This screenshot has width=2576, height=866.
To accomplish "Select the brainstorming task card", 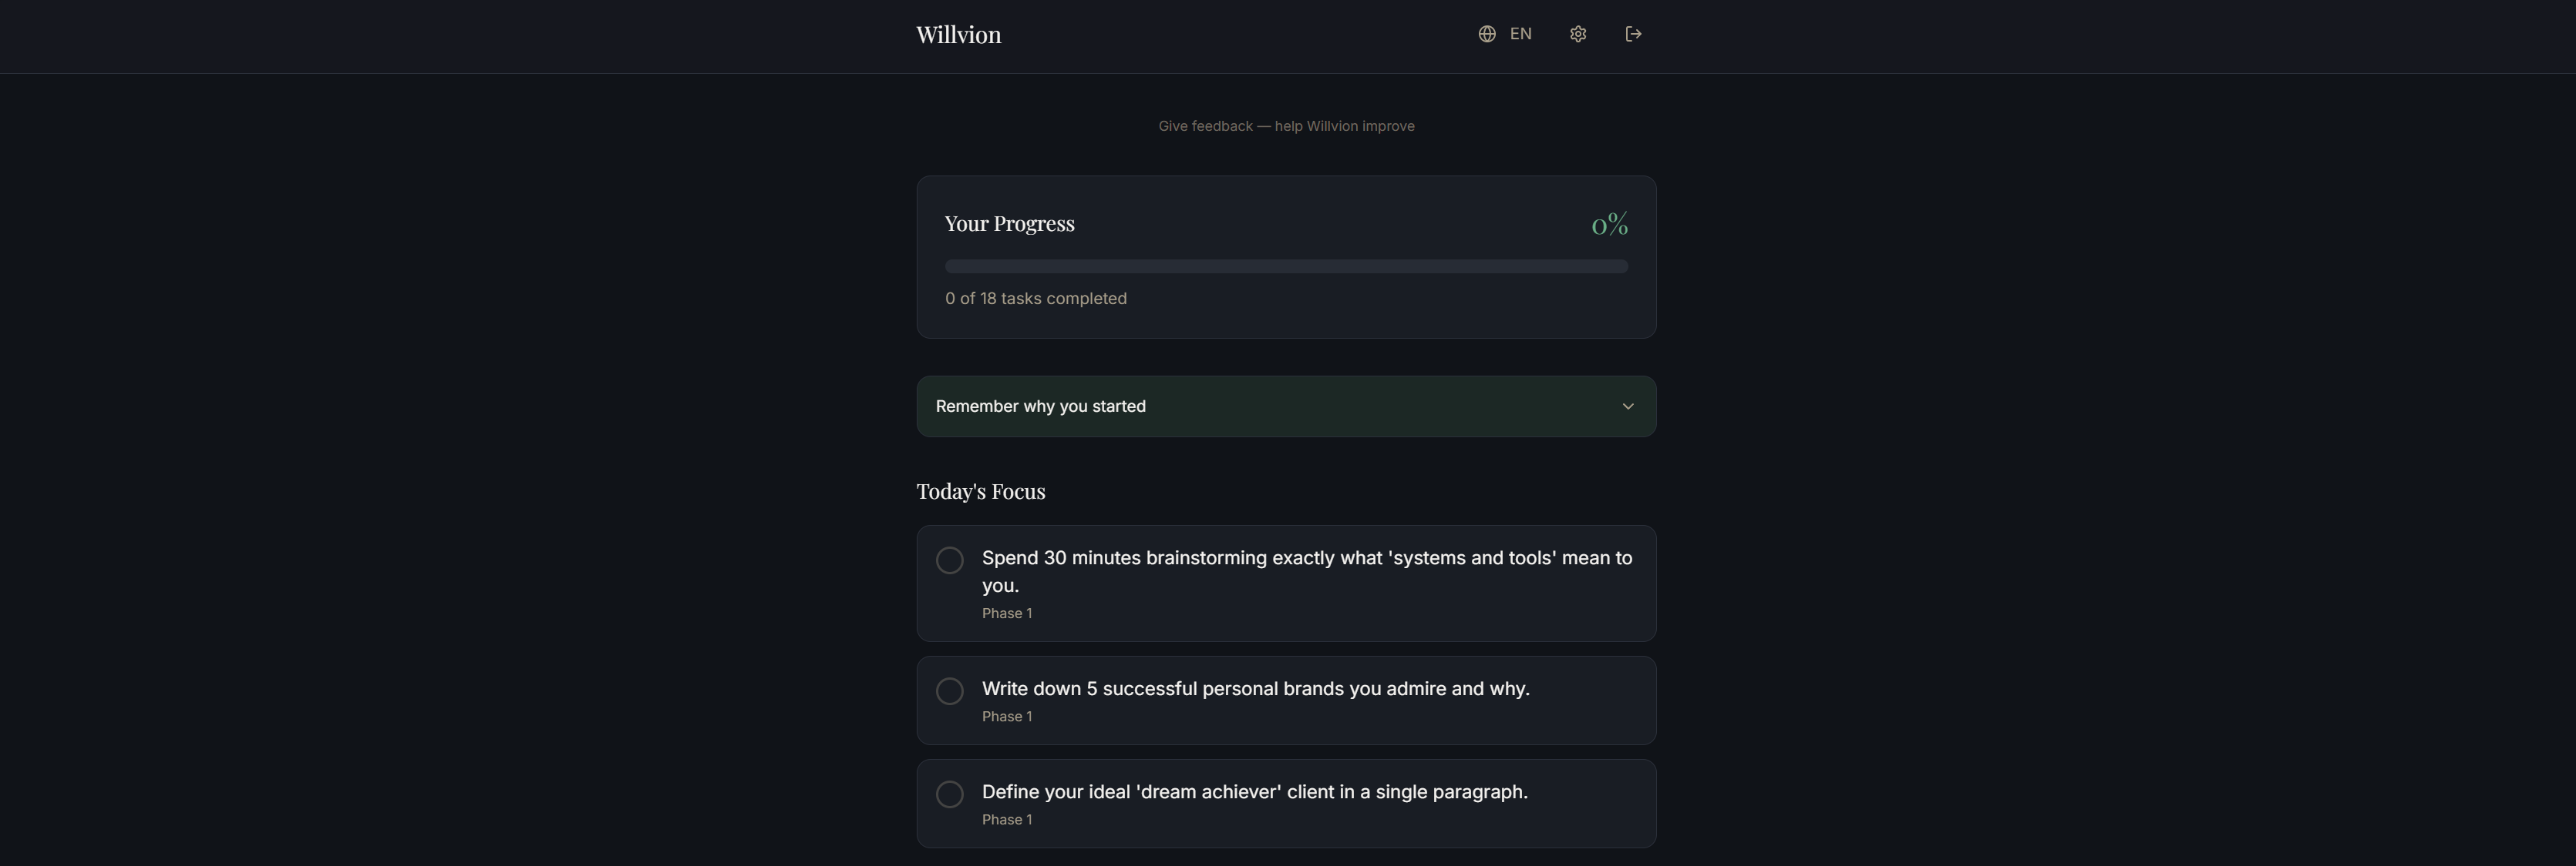I will (x=1286, y=583).
